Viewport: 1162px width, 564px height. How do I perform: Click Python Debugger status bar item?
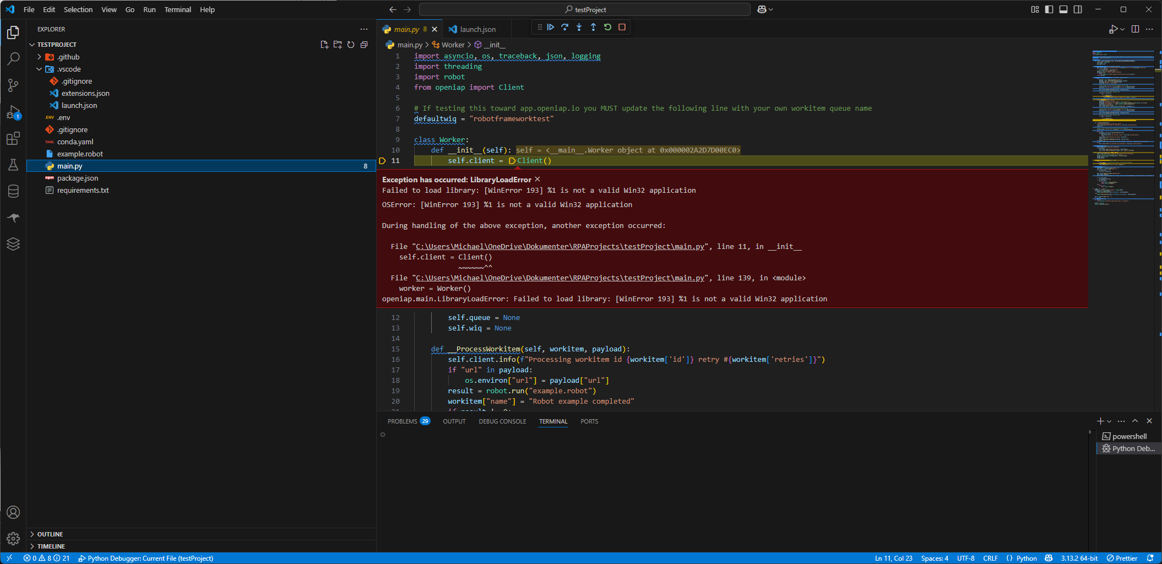tap(145, 558)
